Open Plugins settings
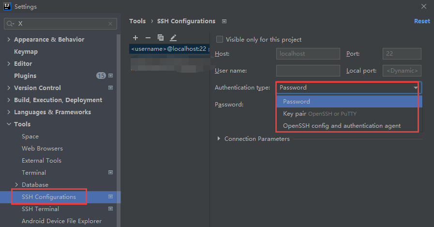Screen dimensions: 434x227 [25, 76]
